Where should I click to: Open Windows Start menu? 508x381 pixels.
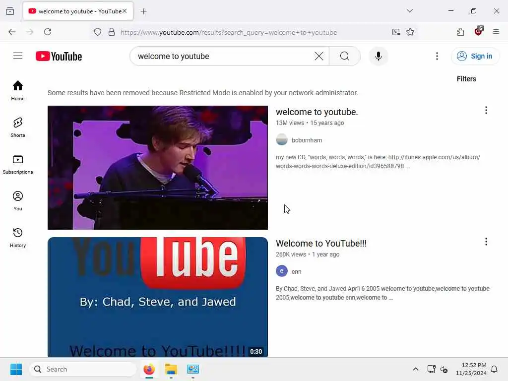[x=16, y=369]
